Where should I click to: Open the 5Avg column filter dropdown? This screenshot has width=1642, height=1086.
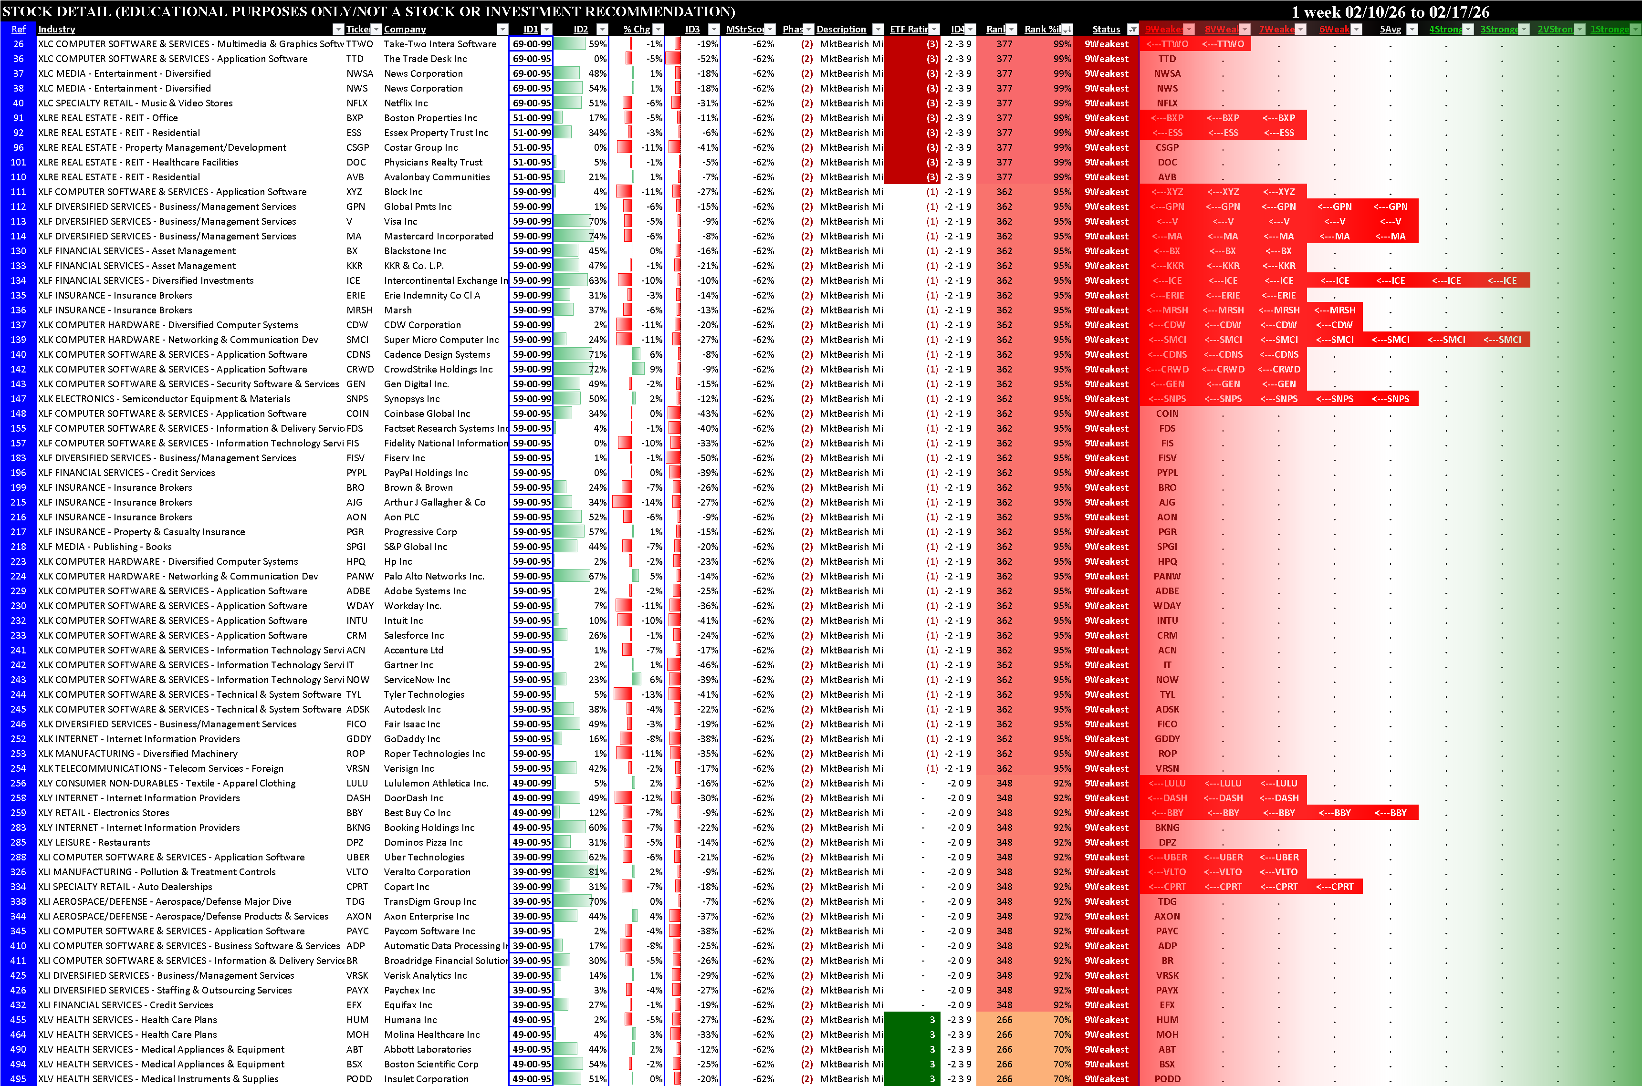point(1412,29)
